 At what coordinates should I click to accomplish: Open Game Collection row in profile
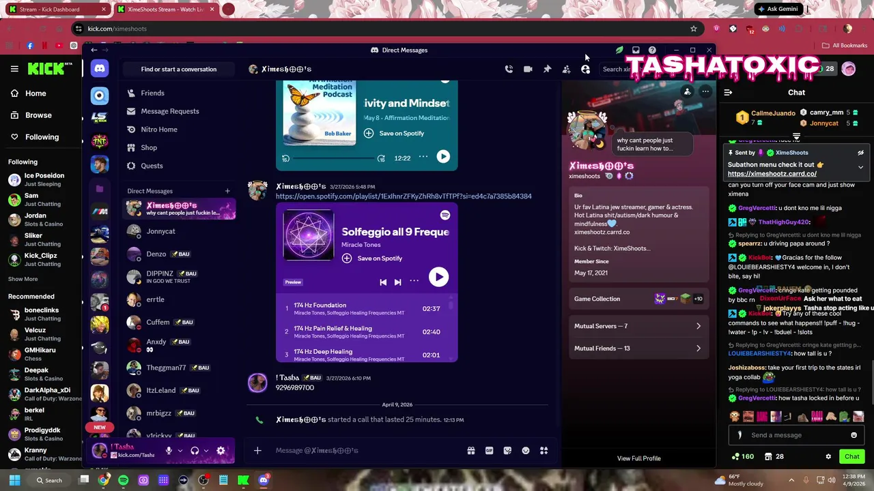pyautogui.click(x=638, y=299)
